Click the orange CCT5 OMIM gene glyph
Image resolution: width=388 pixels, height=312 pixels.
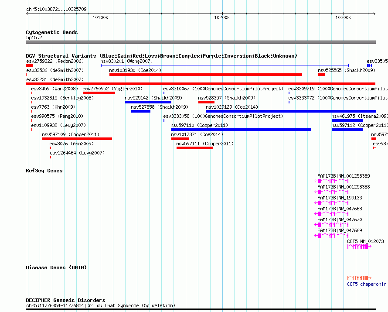click(x=359, y=278)
